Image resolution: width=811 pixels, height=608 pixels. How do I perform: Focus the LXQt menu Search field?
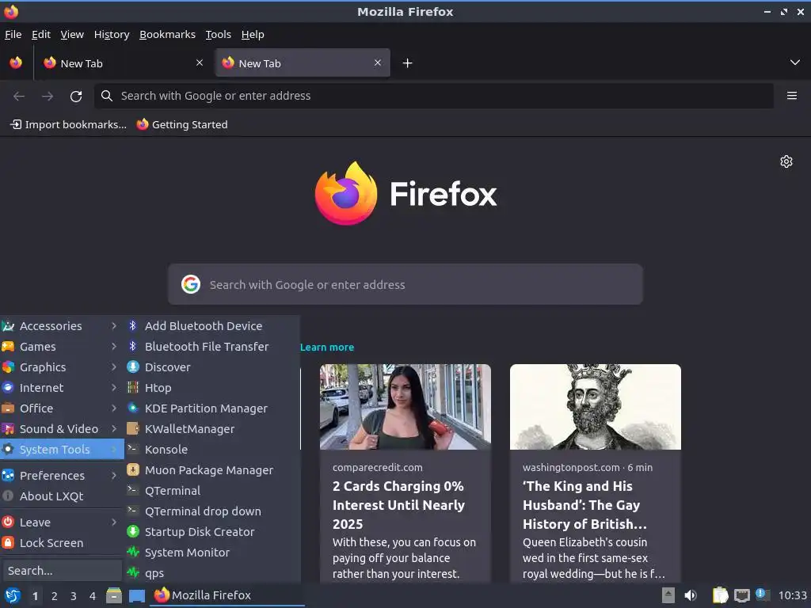click(62, 571)
